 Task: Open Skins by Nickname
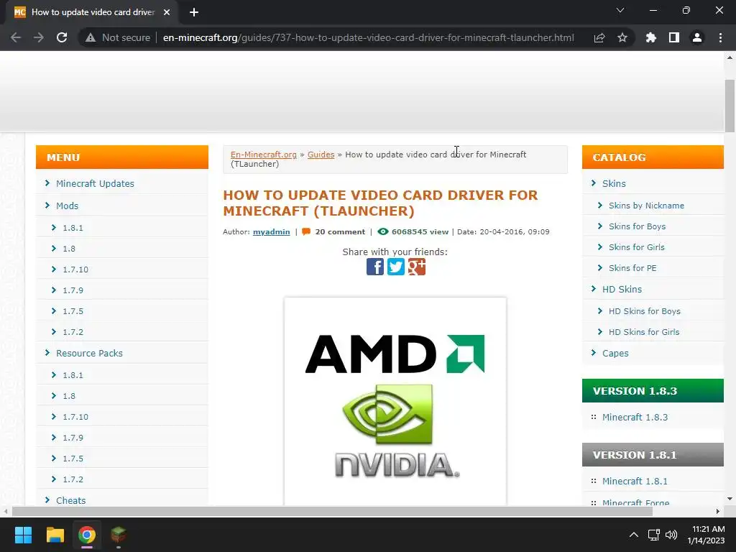[x=646, y=206]
